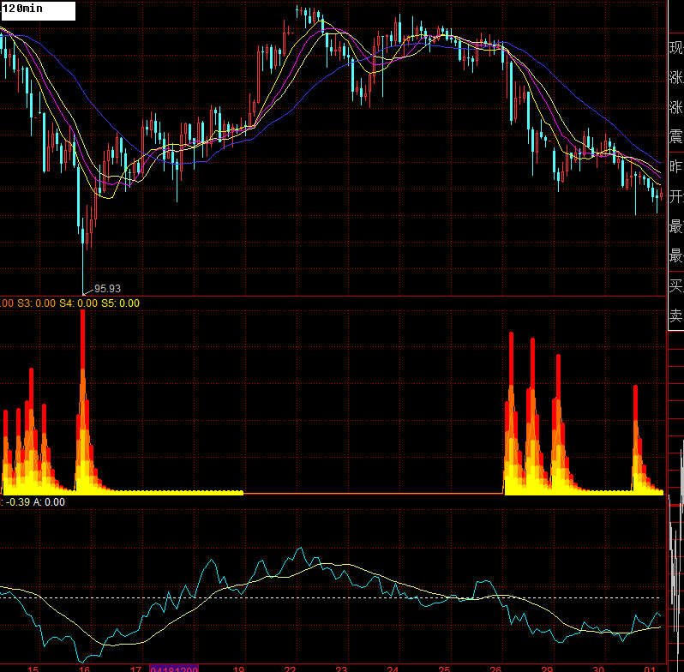Click the 120min period label
The width and height of the screenshot is (684, 672).
pos(24,9)
